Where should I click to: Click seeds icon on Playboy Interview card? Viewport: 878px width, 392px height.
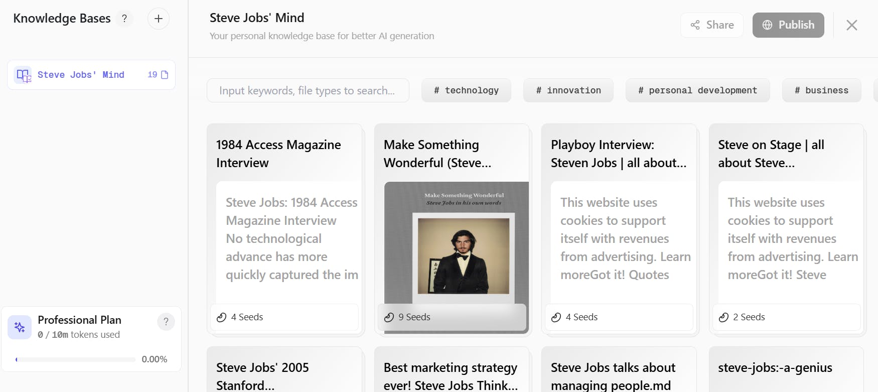556,317
